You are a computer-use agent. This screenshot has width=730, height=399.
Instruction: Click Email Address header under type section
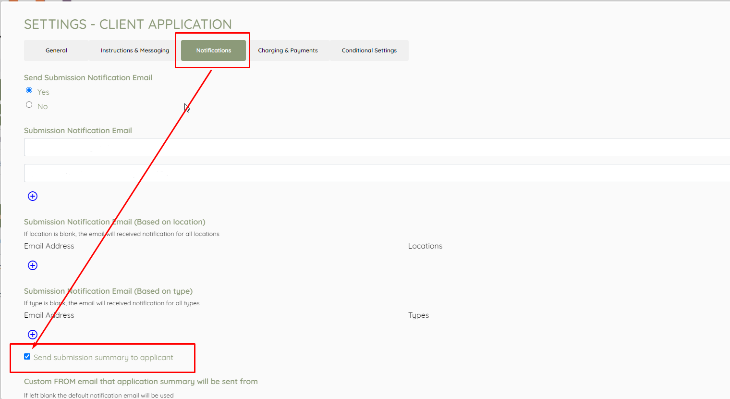(49, 315)
